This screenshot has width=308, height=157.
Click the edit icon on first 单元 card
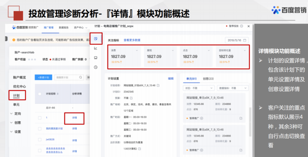(x=241, y=118)
